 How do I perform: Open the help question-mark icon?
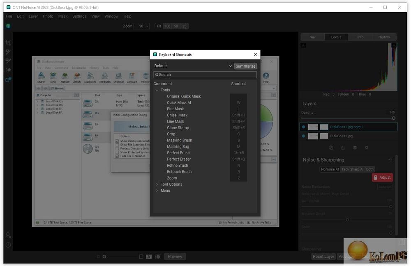[8, 245]
